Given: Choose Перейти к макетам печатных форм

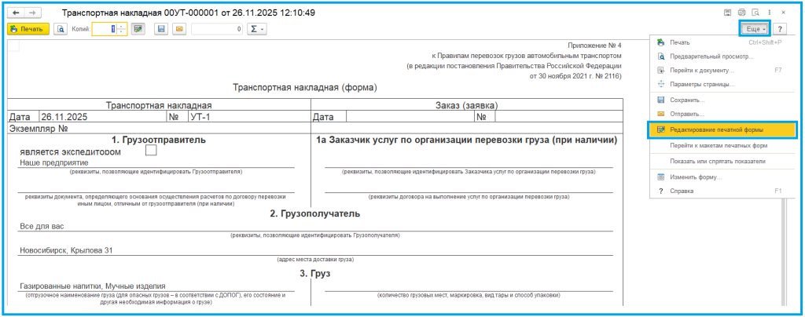Looking at the screenshot, I should (x=722, y=145).
